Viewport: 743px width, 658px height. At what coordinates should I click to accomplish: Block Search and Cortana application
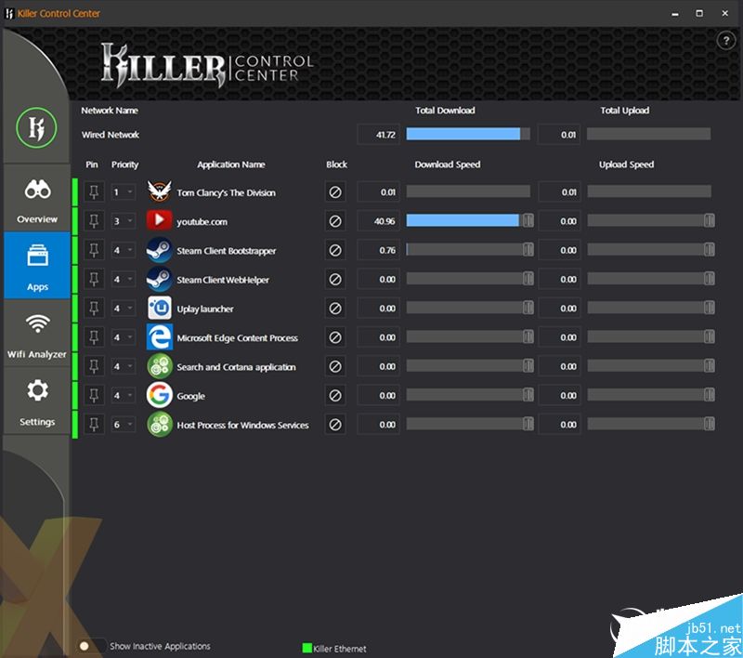point(335,366)
